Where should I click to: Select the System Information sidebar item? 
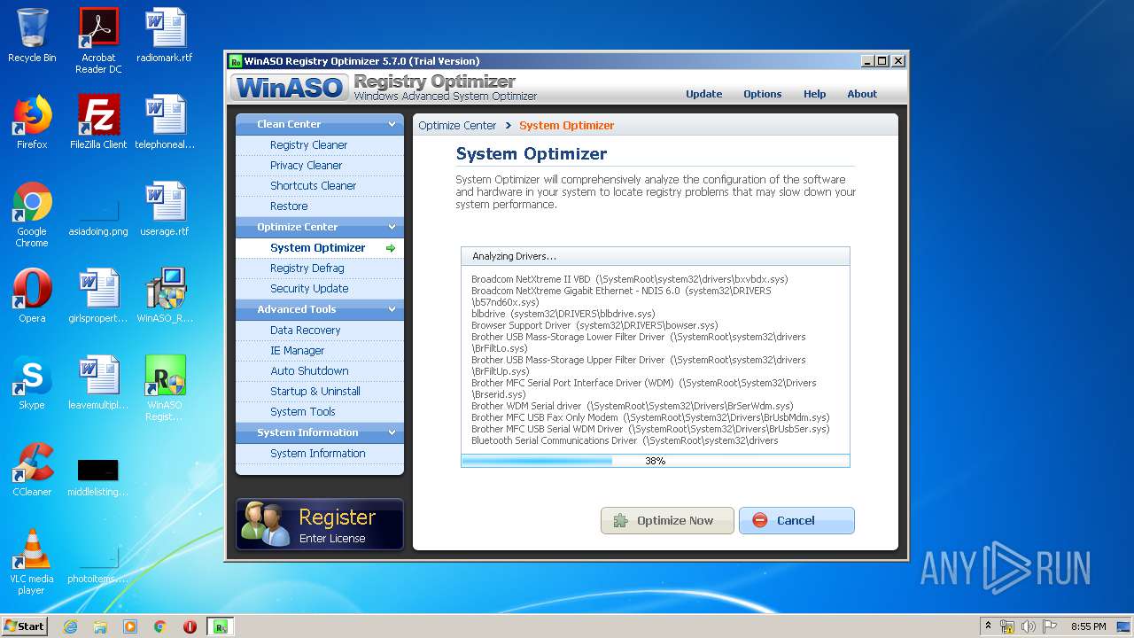pos(320,454)
